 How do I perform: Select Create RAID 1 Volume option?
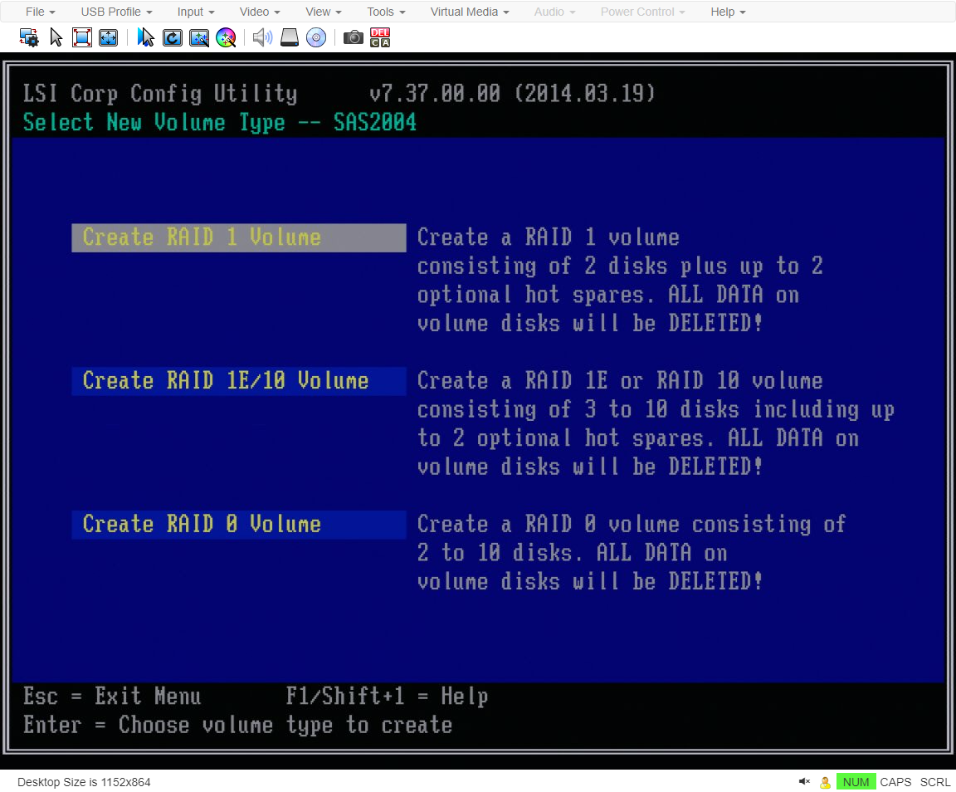click(238, 237)
